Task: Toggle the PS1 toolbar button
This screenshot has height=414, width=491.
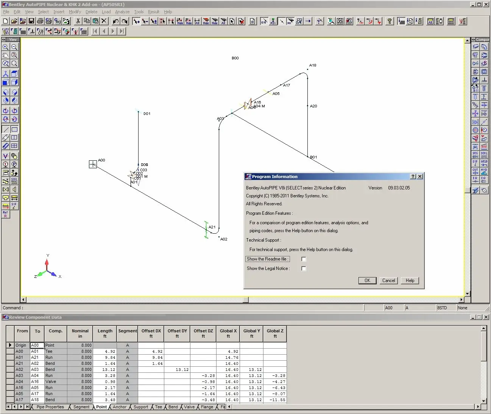Action: (273, 21)
